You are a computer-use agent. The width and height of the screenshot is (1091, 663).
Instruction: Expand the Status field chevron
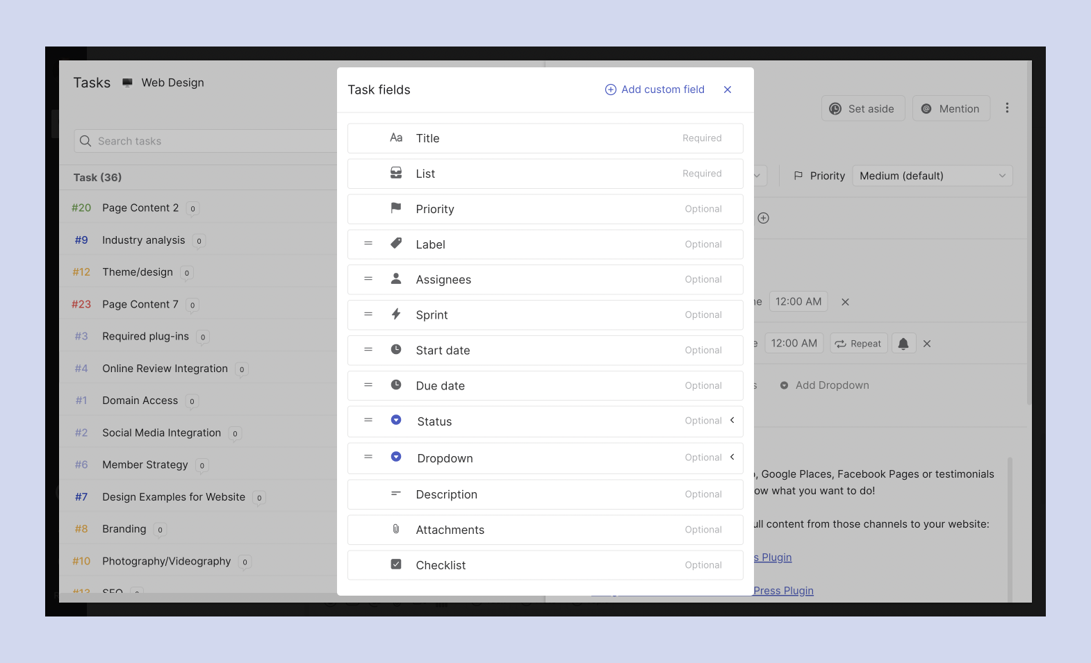point(732,421)
